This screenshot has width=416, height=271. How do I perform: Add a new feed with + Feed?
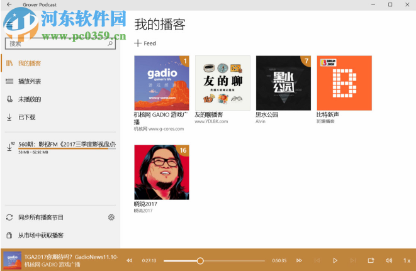pyautogui.click(x=145, y=43)
